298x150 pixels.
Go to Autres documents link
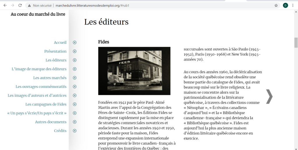(x=51, y=122)
